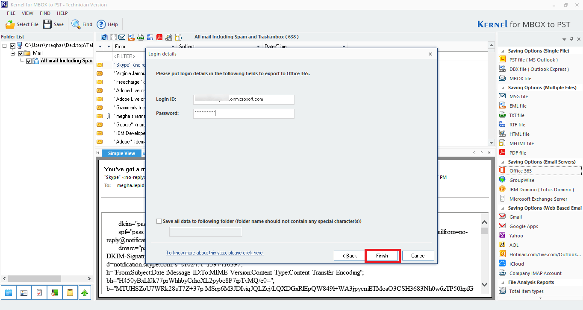Open the VIEW menu
This screenshot has height=310, width=583.
click(27, 13)
